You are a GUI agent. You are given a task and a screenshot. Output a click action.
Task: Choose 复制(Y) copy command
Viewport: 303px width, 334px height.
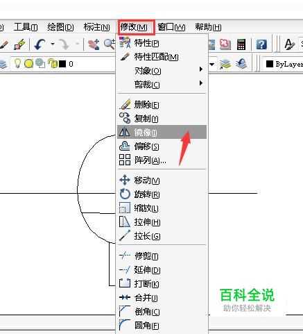[x=162, y=119]
